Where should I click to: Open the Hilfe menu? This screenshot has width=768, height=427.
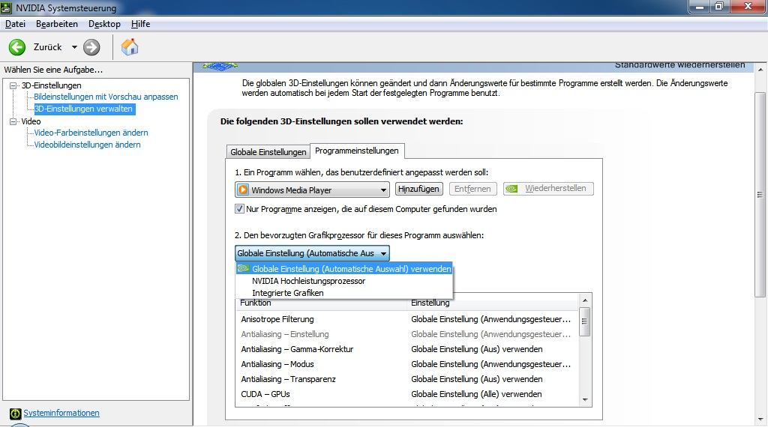140,24
